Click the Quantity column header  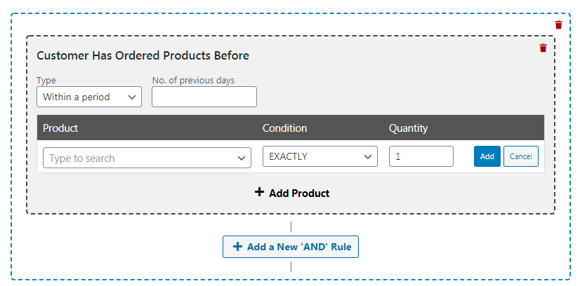408,128
